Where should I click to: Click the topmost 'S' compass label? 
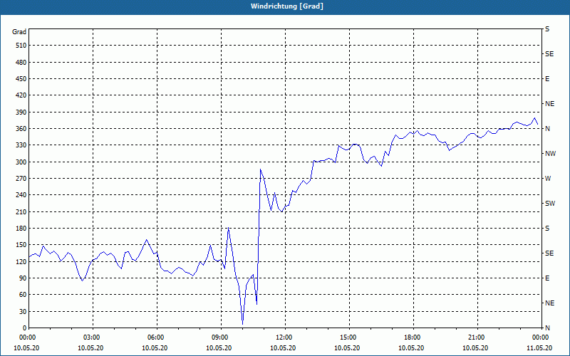click(547, 29)
